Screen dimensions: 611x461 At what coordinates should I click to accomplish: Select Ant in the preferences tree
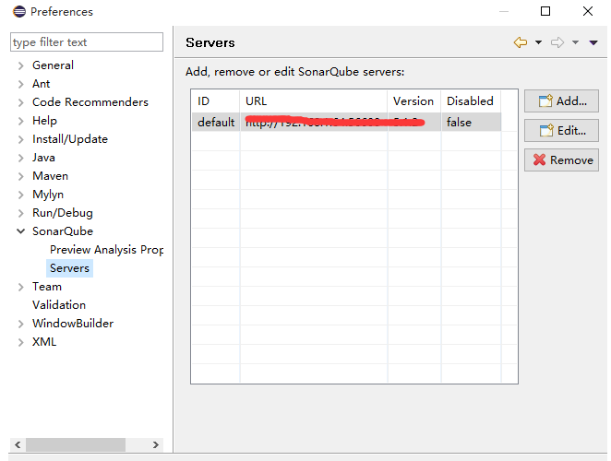pos(41,84)
